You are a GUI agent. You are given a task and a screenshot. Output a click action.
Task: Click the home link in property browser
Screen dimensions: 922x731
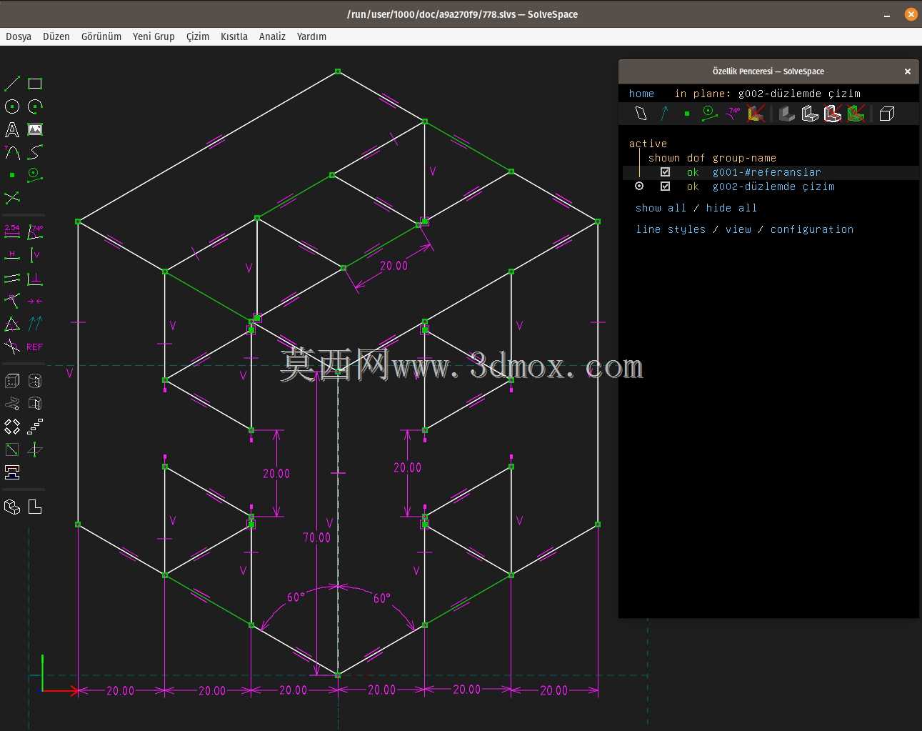click(641, 94)
